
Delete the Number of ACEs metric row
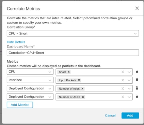tap(137, 97)
